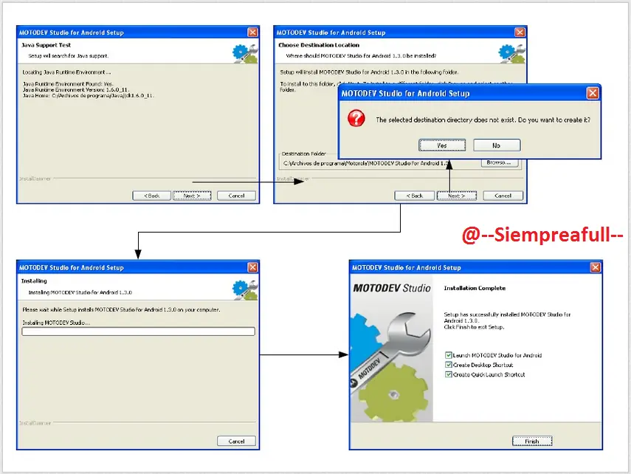Click the MOTODEV Studio wrench banner image
This screenshot has width=631, height=474.
point(392,348)
